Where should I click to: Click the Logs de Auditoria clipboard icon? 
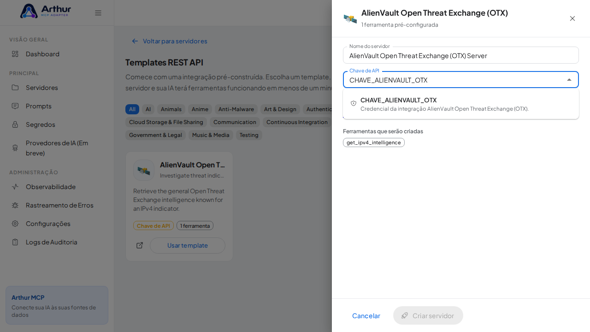point(15,242)
